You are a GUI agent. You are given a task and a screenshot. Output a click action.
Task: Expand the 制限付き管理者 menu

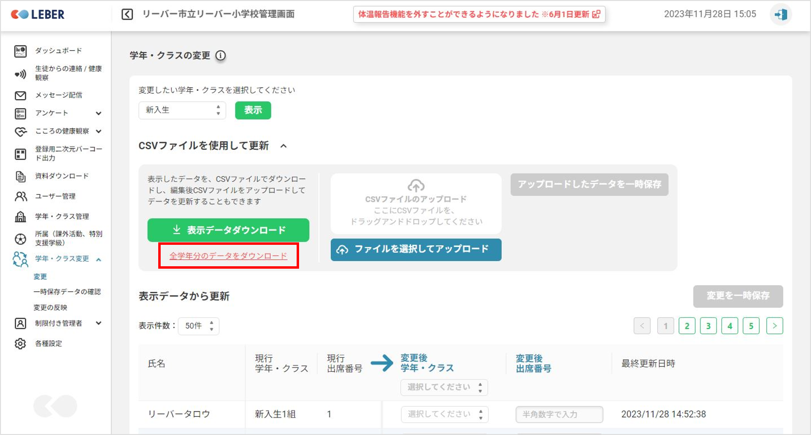[98, 323]
